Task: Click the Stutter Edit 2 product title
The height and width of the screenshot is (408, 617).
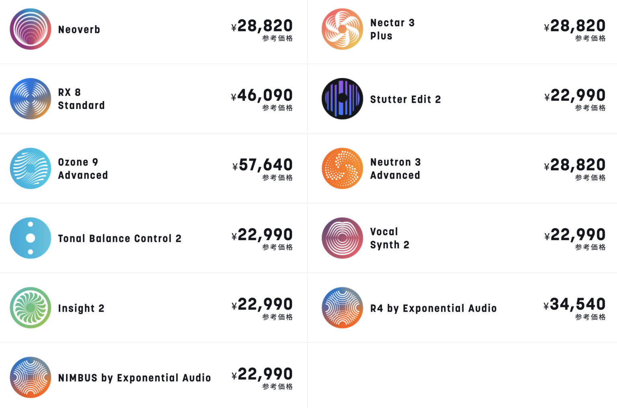Action: pos(405,99)
